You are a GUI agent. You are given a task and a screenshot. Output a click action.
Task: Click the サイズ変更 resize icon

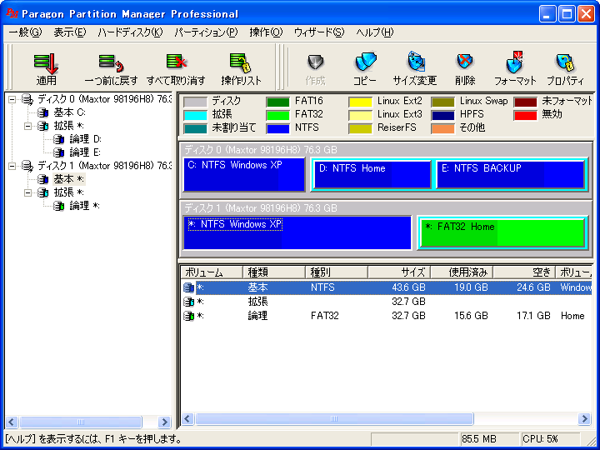click(415, 62)
